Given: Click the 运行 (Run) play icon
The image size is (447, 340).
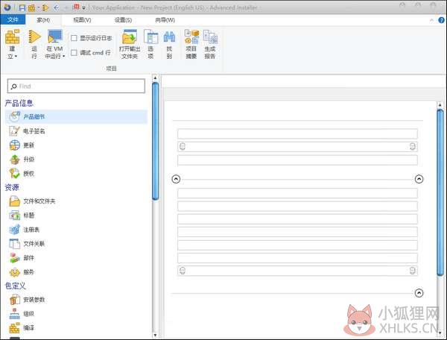Looking at the screenshot, I should pos(34,37).
